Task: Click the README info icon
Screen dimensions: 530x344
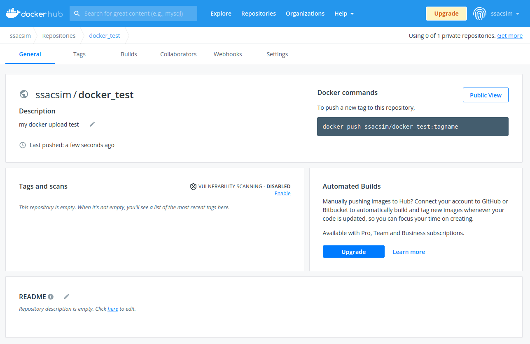Action: [51, 297]
